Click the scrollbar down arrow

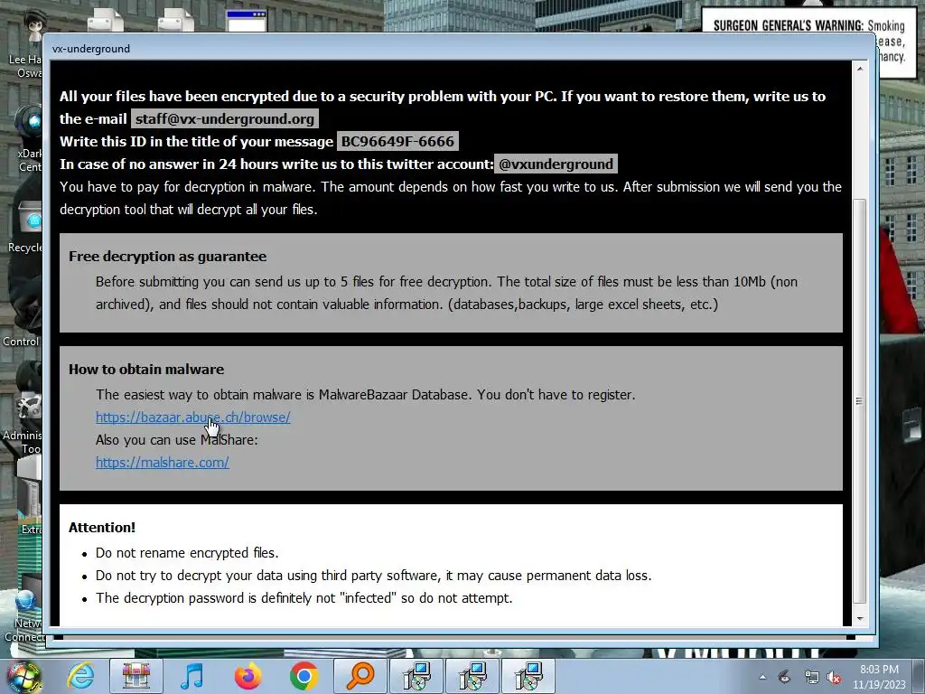point(860,618)
